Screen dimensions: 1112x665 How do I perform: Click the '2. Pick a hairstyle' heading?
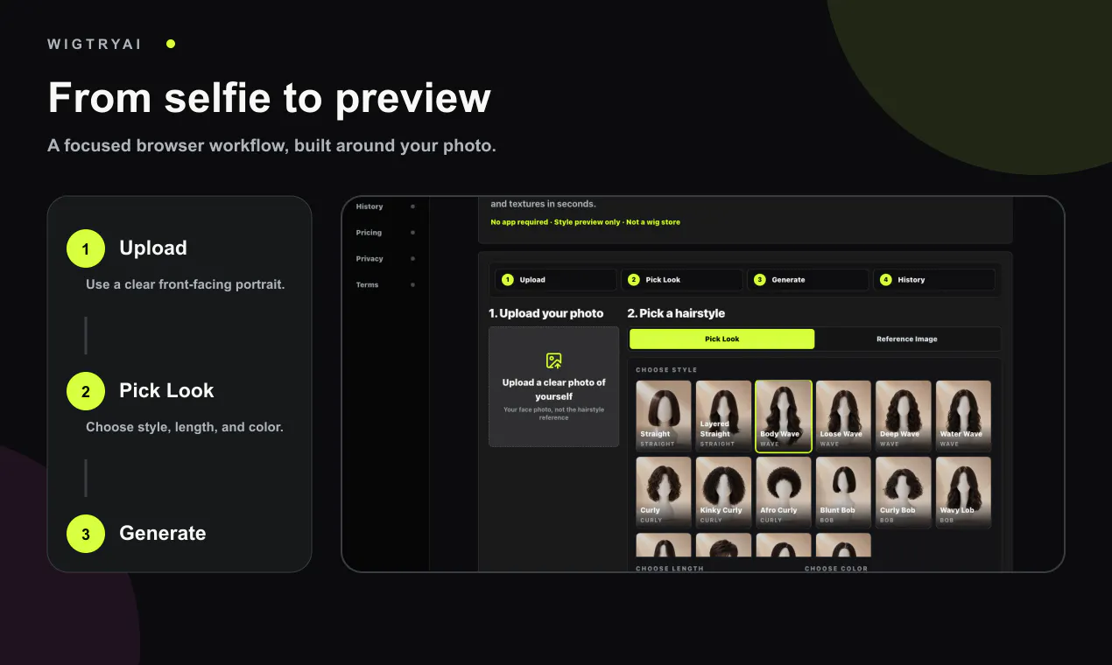pyautogui.click(x=676, y=313)
